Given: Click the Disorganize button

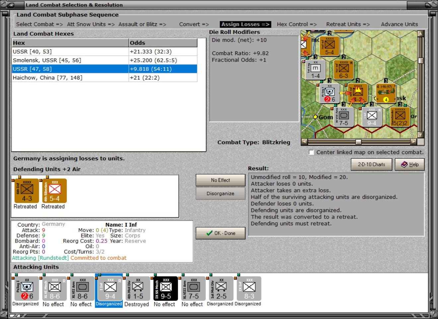Looking at the screenshot, I should coord(220,193).
